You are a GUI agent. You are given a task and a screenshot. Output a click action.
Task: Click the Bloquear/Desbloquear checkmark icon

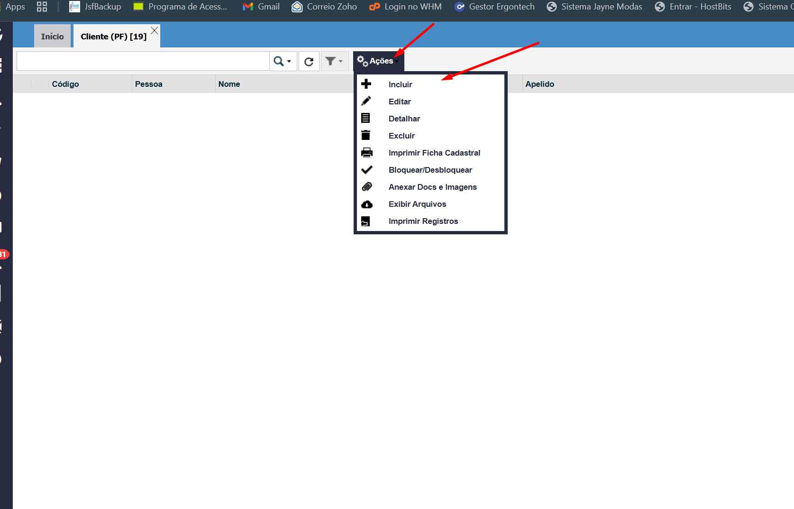366,169
